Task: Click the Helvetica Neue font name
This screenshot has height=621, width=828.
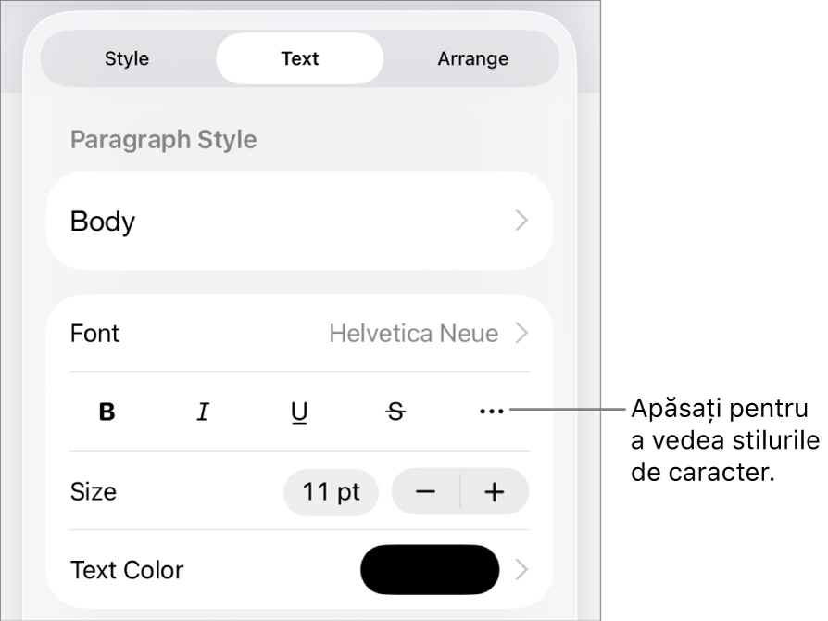Action: pos(413,334)
